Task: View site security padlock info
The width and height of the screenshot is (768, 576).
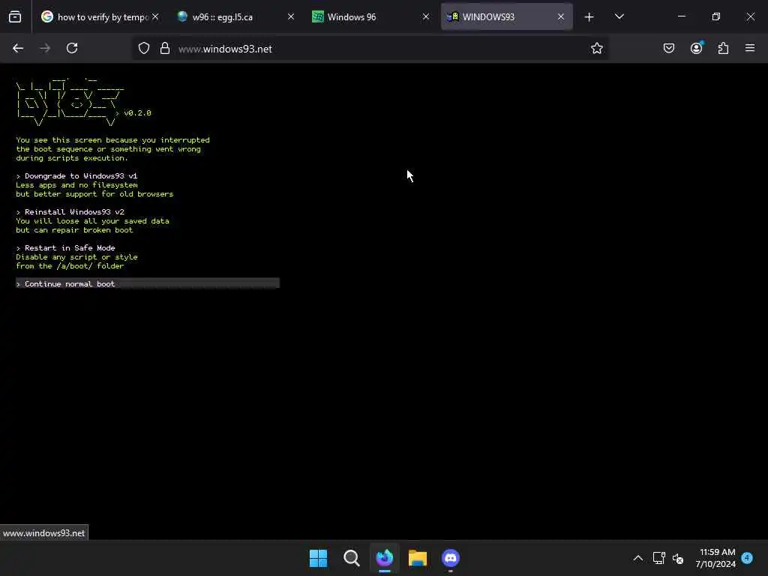Action: pos(165,48)
